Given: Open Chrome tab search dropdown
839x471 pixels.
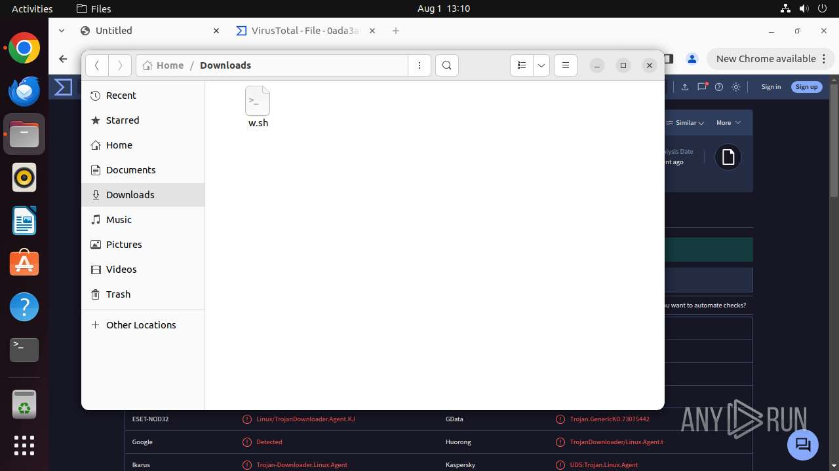Looking at the screenshot, I should click(x=61, y=31).
